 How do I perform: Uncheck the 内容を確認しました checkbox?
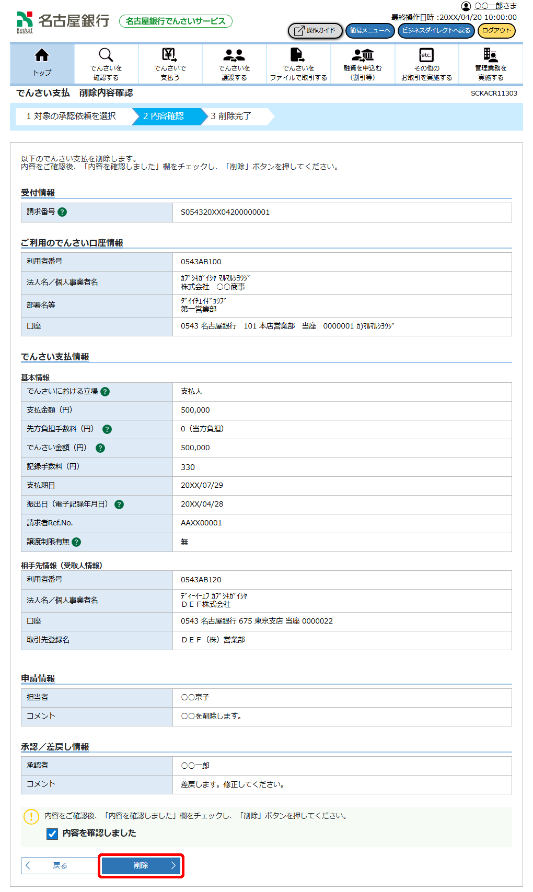pyautogui.click(x=52, y=834)
